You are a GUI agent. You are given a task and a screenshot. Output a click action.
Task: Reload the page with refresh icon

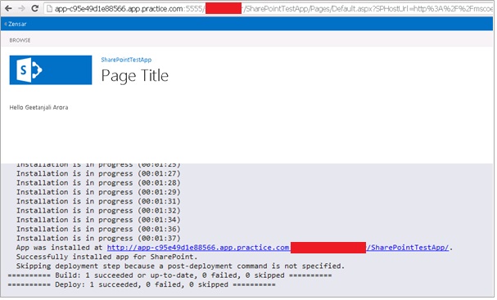click(35, 8)
